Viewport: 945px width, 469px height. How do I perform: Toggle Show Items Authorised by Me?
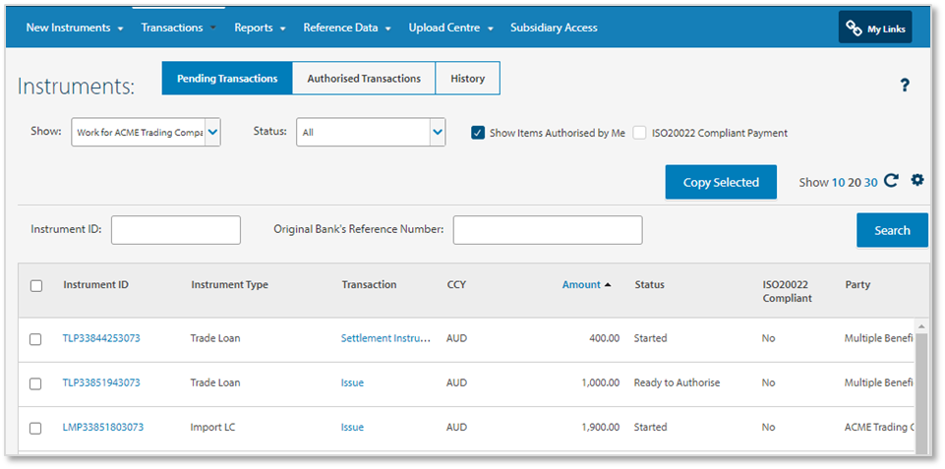click(x=478, y=133)
